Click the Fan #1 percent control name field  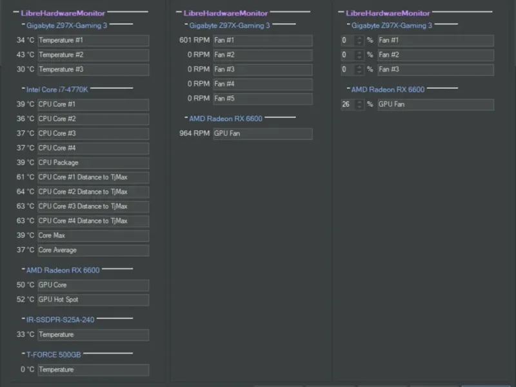click(436, 41)
